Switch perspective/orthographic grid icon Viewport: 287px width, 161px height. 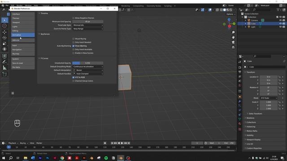(233, 47)
